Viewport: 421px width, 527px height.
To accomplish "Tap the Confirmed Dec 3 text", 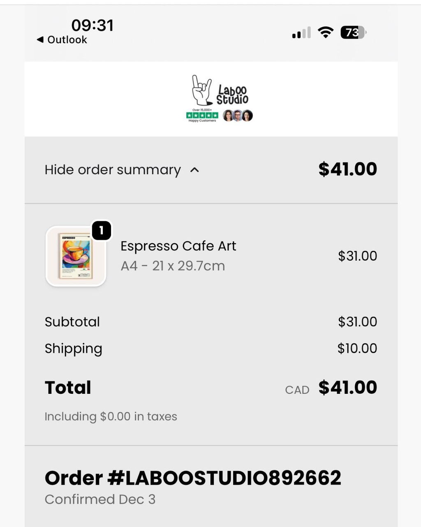I will [100, 499].
